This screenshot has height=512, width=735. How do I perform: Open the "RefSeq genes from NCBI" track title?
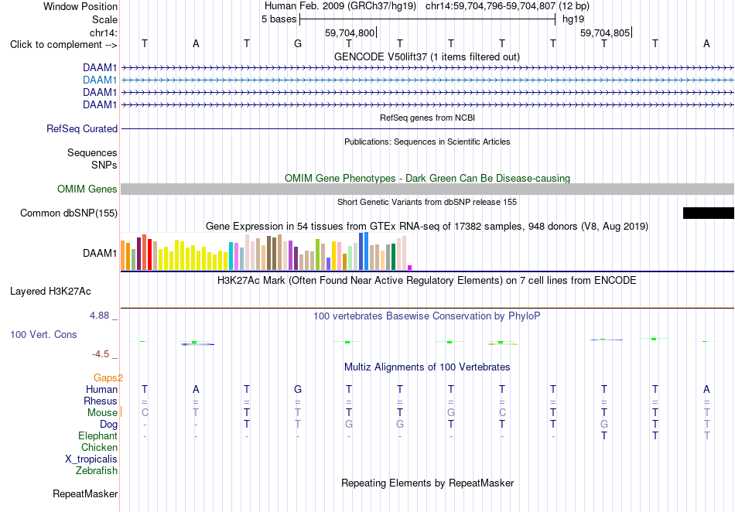(427, 118)
